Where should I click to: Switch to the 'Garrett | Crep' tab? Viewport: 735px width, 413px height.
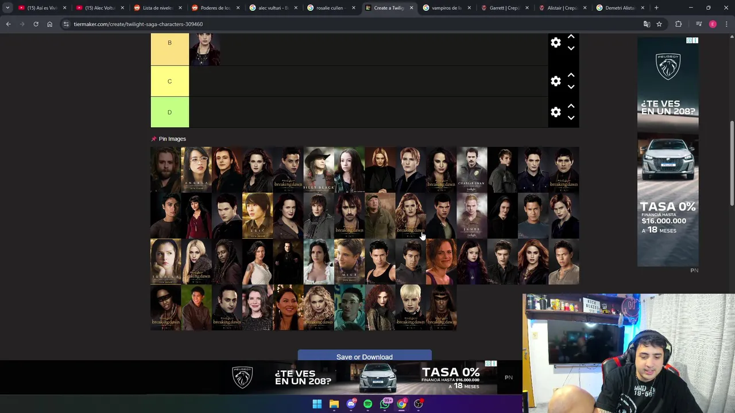tap(504, 7)
